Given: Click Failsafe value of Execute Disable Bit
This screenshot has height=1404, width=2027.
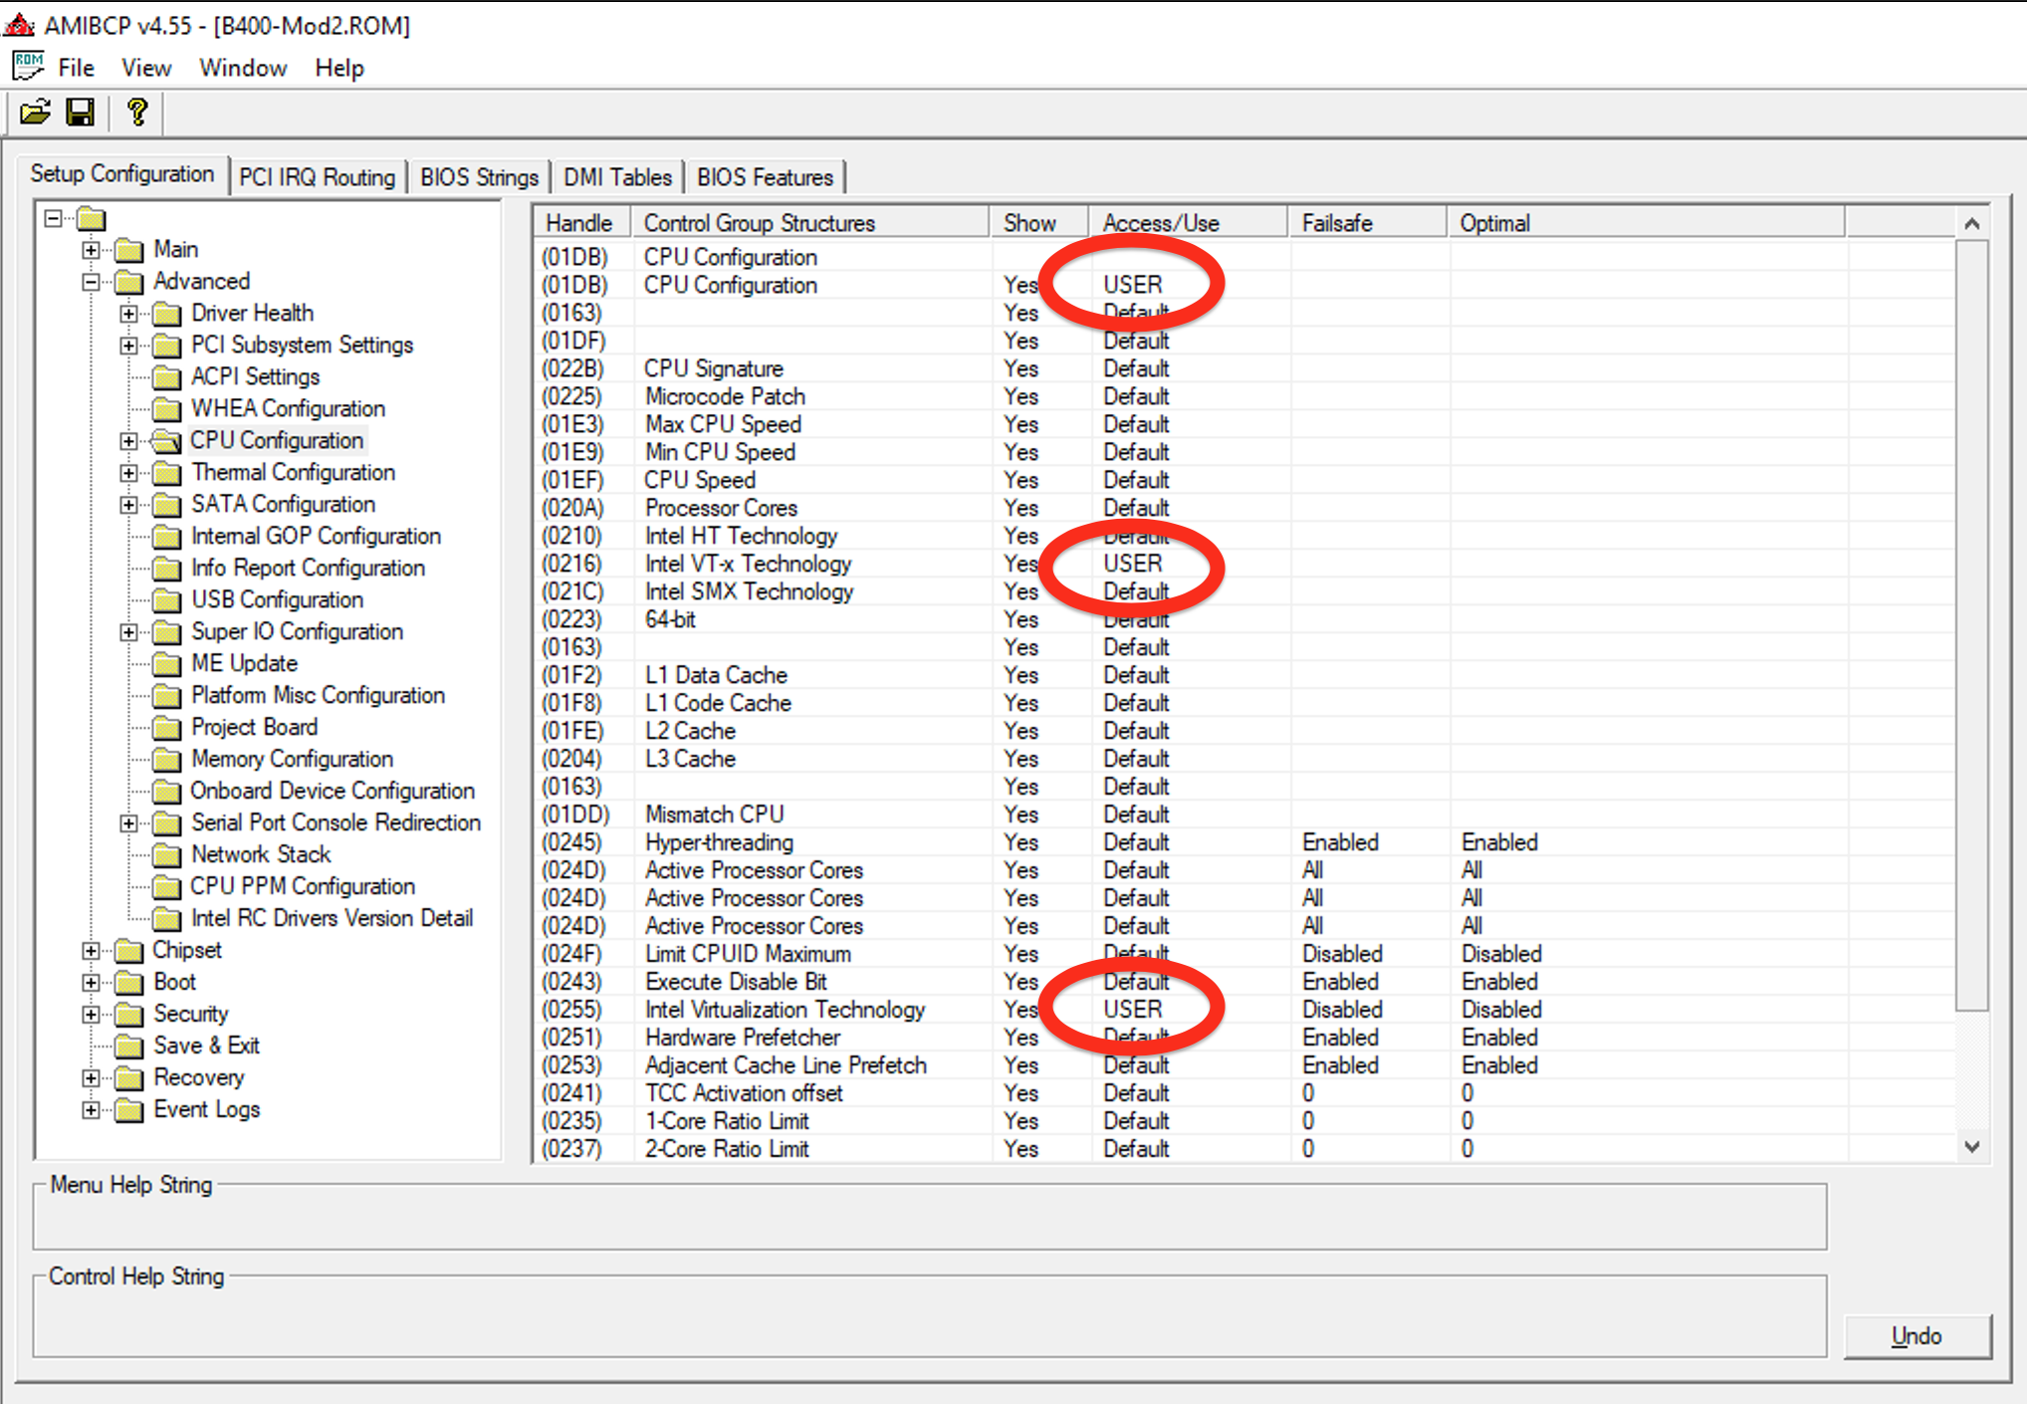Looking at the screenshot, I should click(1341, 982).
